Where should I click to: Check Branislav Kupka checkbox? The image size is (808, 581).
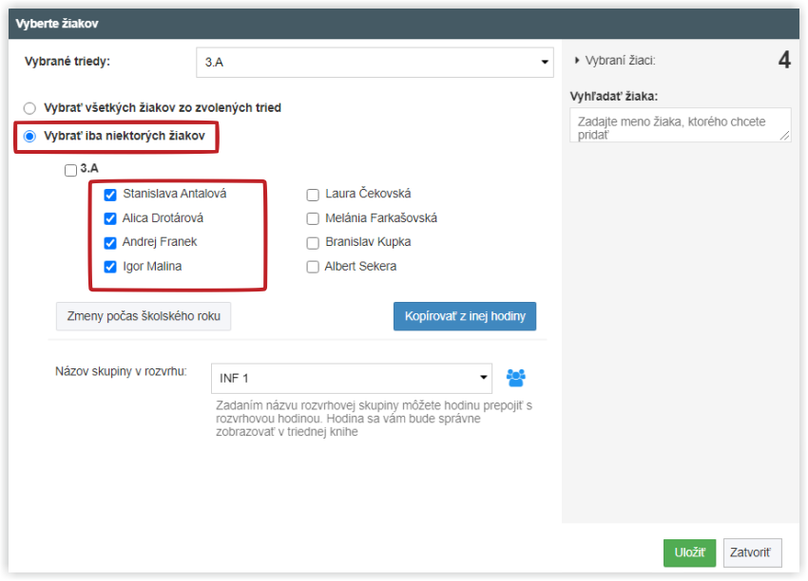coord(313,242)
